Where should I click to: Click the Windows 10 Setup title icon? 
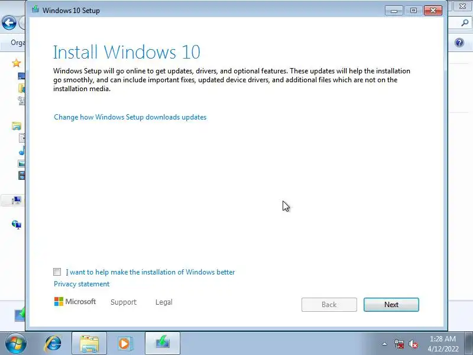[35, 9]
